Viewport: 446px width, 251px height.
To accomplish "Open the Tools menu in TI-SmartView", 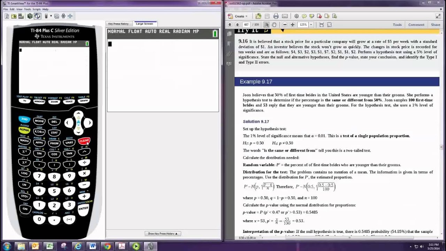I will 28,9.
